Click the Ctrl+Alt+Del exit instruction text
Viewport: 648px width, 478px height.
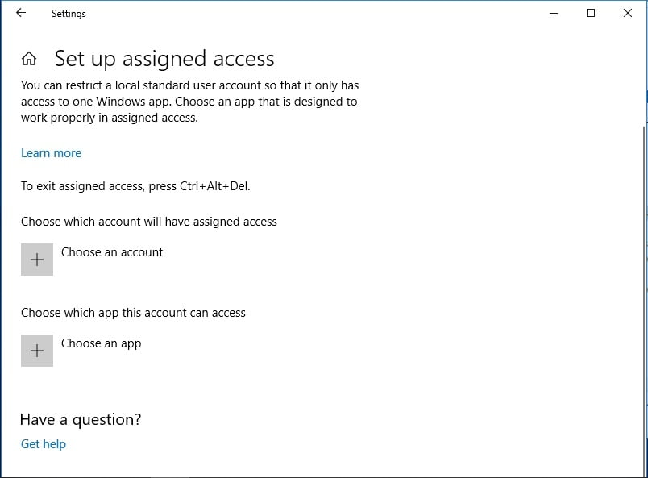point(135,186)
